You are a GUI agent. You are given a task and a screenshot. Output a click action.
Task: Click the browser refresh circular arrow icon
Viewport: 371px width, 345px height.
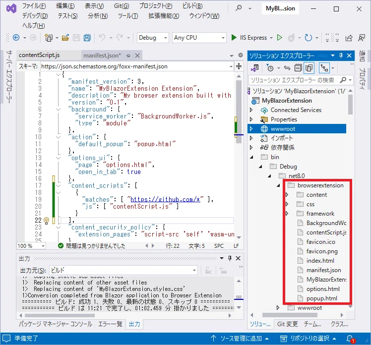(x=309, y=38)
